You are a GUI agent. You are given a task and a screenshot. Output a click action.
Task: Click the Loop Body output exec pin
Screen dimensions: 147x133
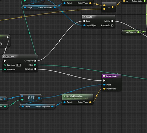[35, 61]
